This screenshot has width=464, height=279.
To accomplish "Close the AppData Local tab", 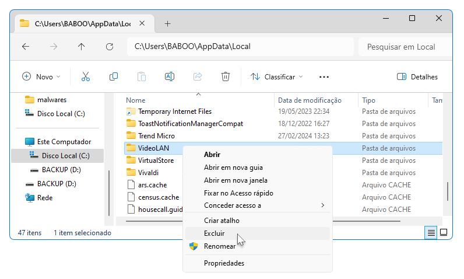I will (142, 23).
